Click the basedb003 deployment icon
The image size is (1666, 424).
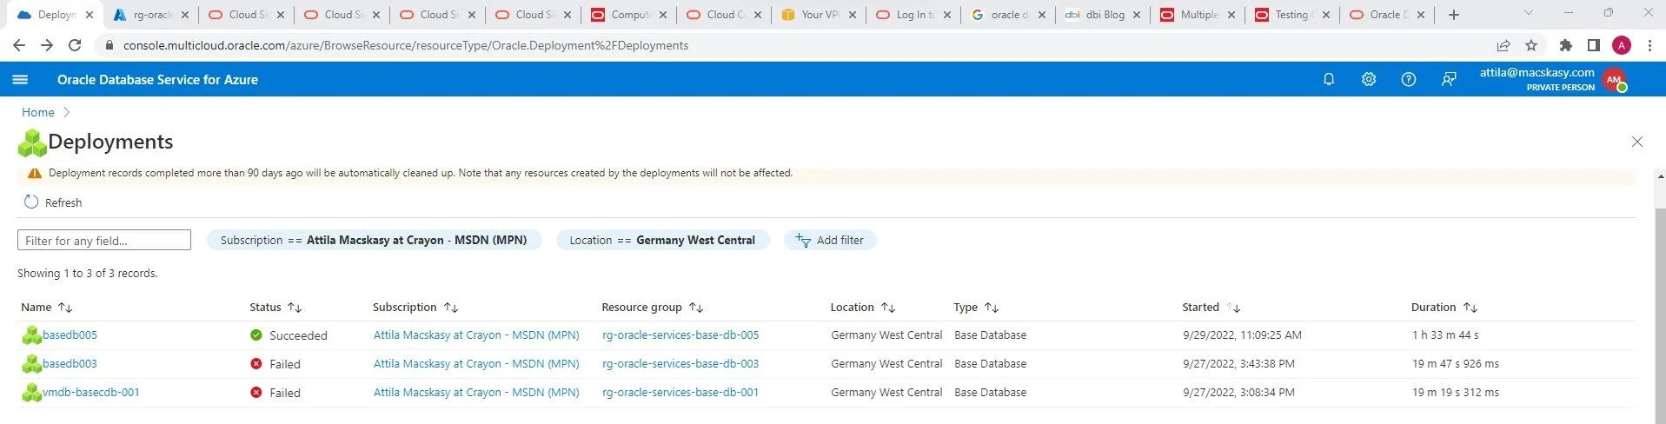32,363
